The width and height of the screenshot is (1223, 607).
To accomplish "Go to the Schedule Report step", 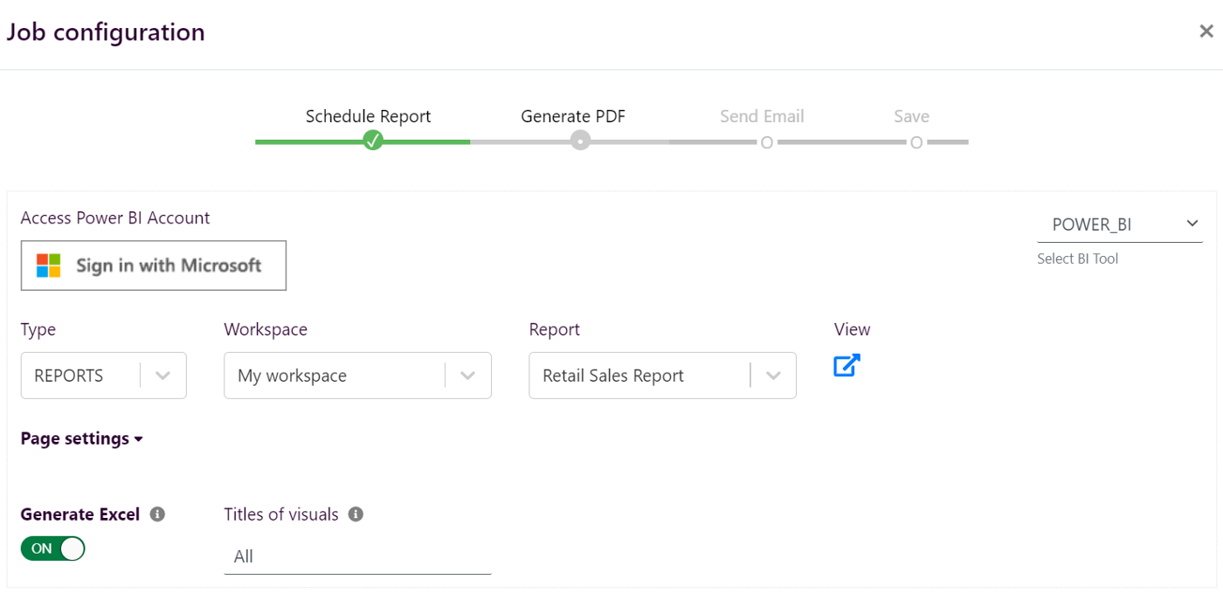I will click(x=368, y=116).
